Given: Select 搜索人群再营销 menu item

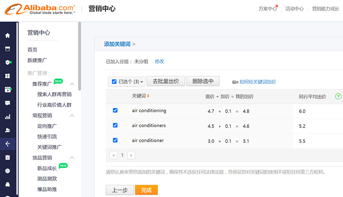Looking at the screenshot, I should (x=54, y=94).
